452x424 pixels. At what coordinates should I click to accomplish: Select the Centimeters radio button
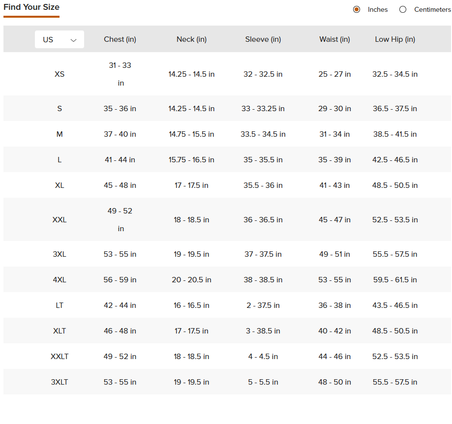click(403, 9)
